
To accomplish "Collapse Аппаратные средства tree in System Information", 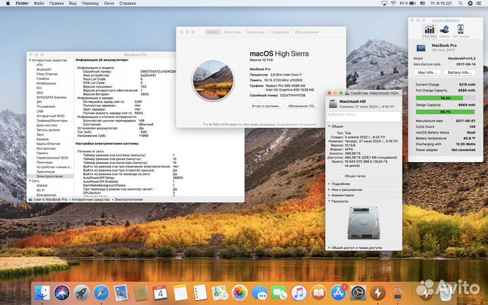I will coord(30,60).
